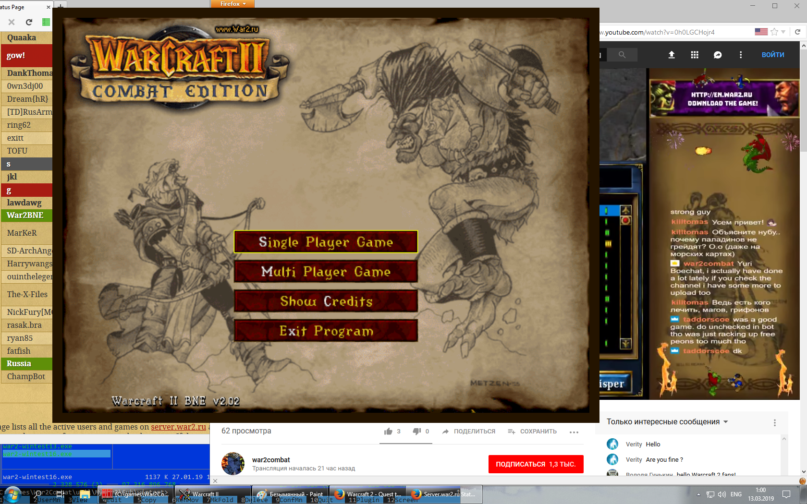Click the ВОЙТИ sign-in link
Image resolution: width=807 pixels, height=504 pixels.
click(x=773, y=55)
